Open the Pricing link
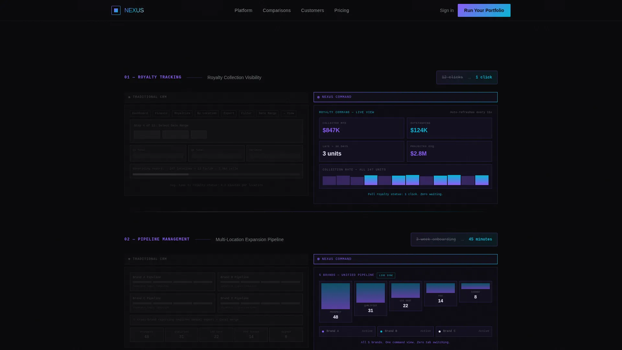This screenshot has width=622, height=350. (341, 10)
